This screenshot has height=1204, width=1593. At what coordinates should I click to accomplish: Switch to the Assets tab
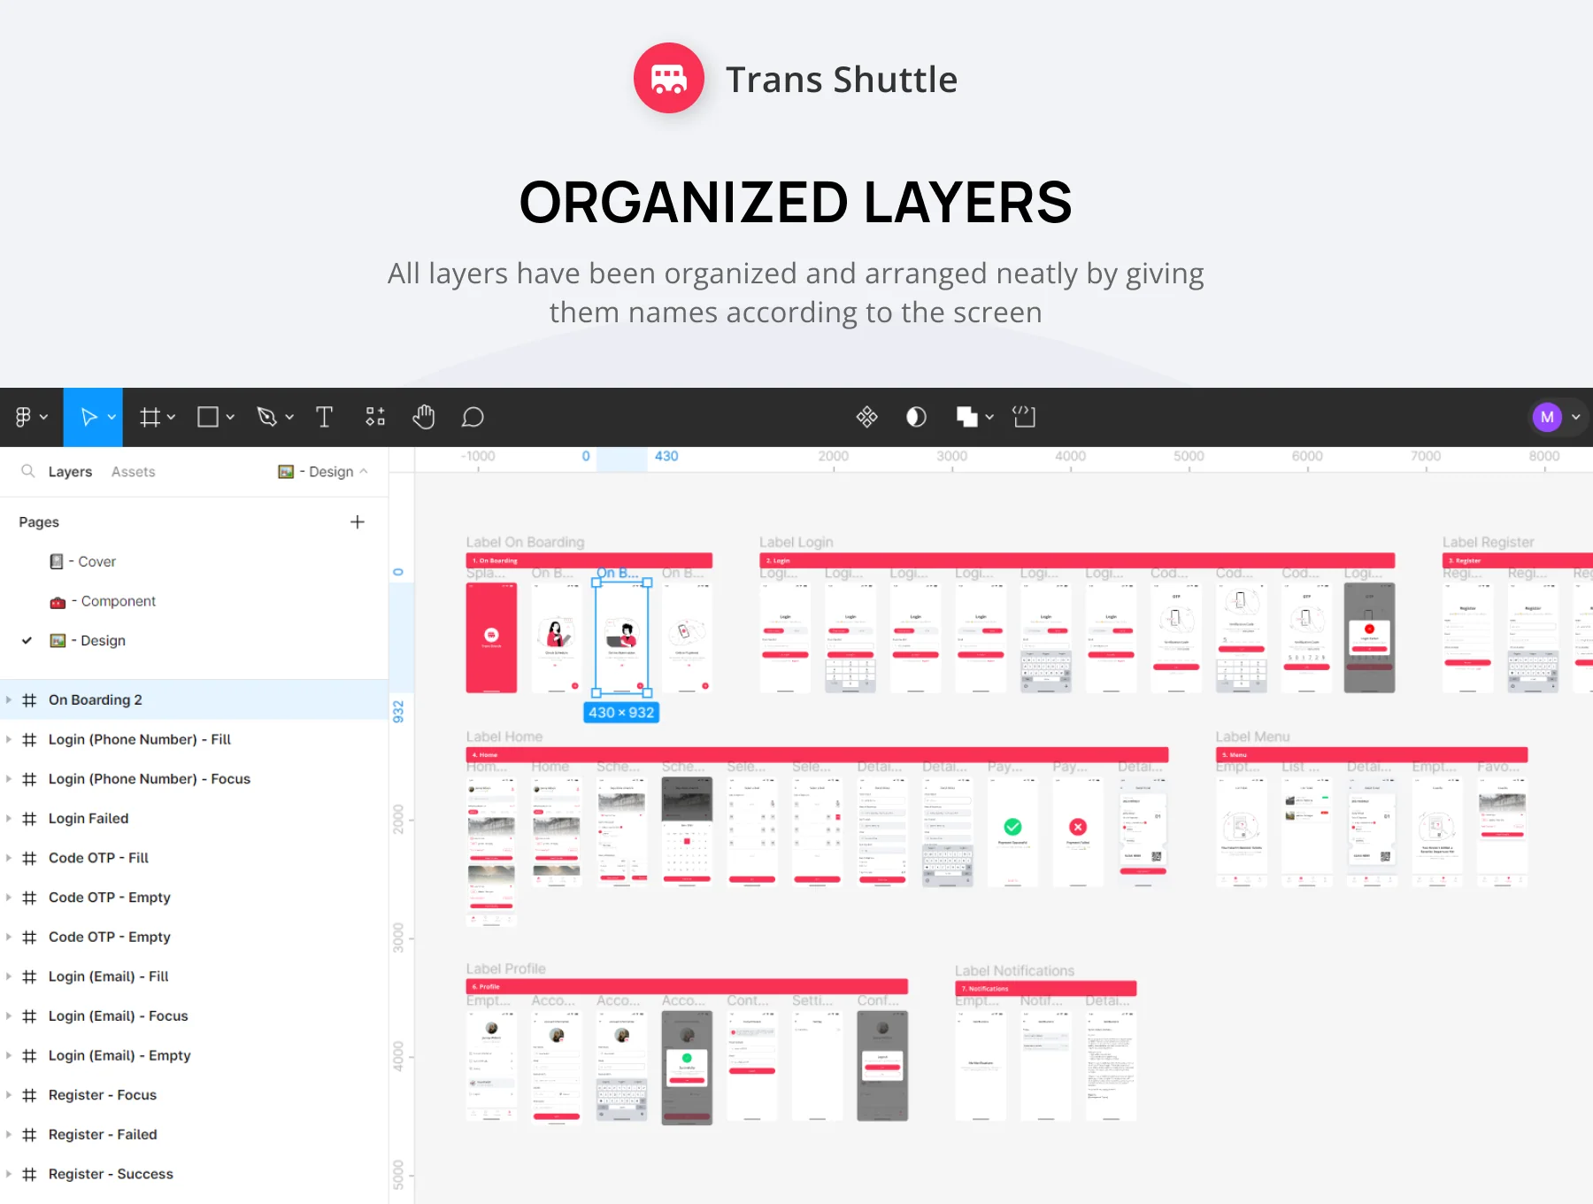[133, 472]
